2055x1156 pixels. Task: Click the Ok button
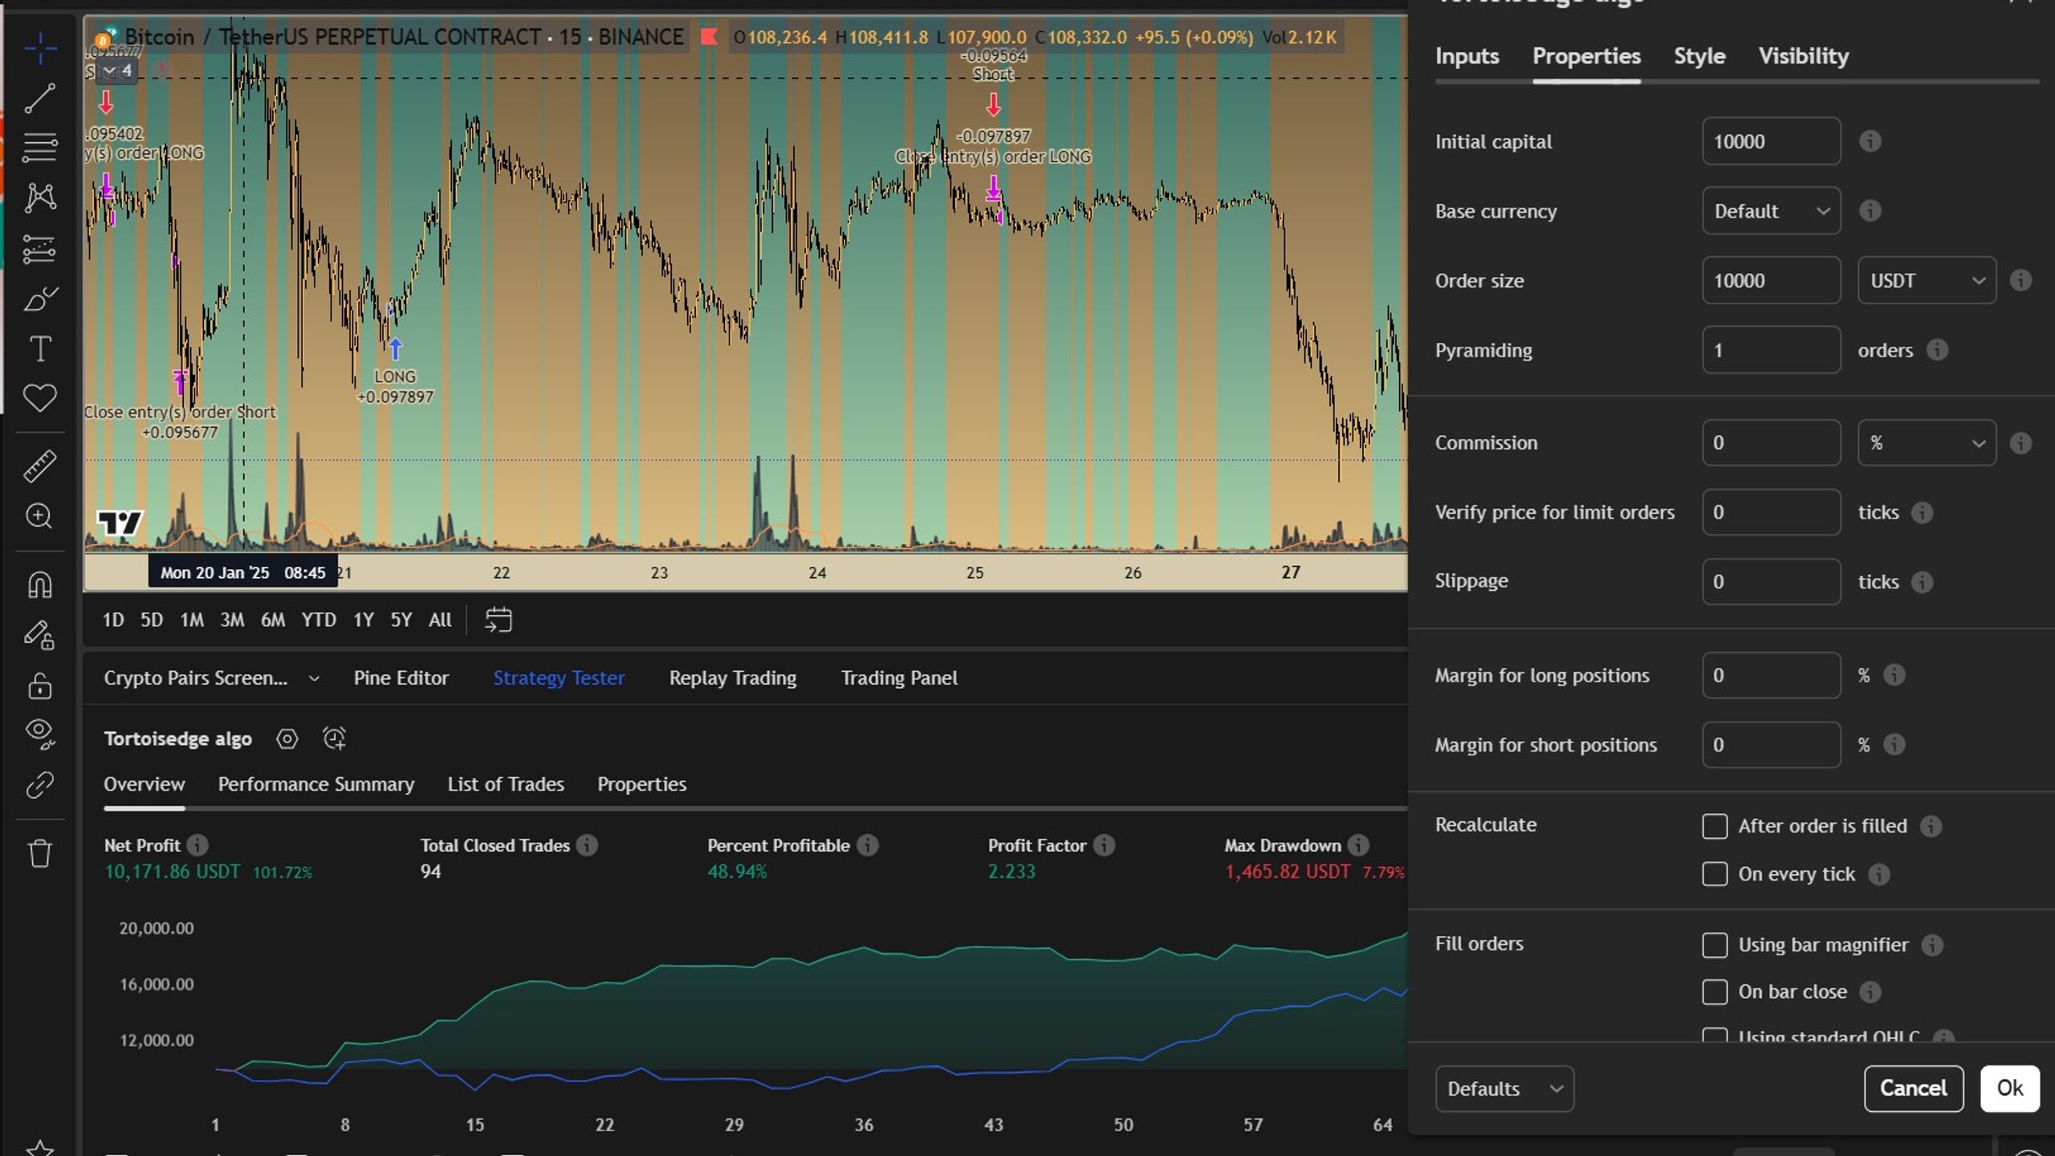point(2009,1089)
